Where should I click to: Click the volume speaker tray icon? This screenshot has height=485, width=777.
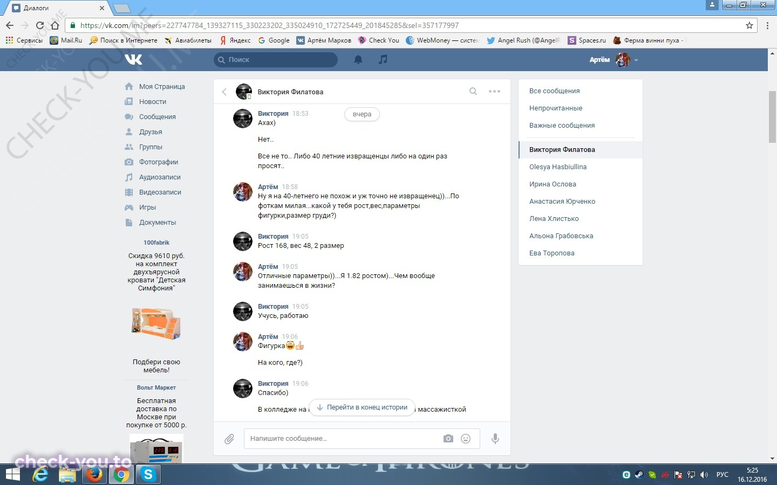[x=704, y=475]
